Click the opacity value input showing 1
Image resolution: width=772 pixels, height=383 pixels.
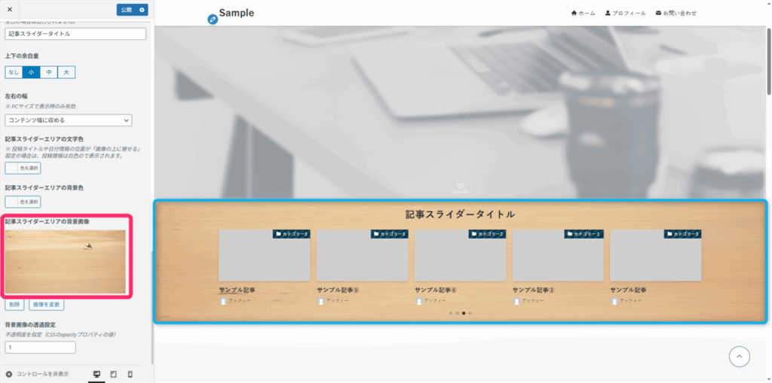pos(41,347)
